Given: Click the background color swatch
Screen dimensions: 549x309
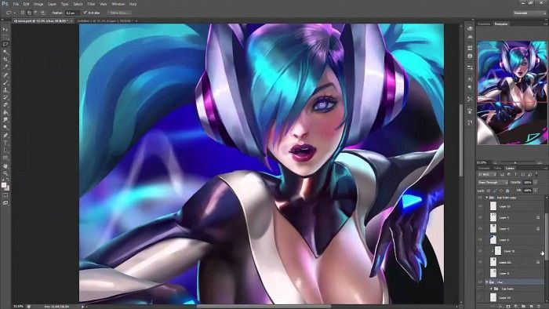Looking at the screenshot, I should click(x=7, y=188).
